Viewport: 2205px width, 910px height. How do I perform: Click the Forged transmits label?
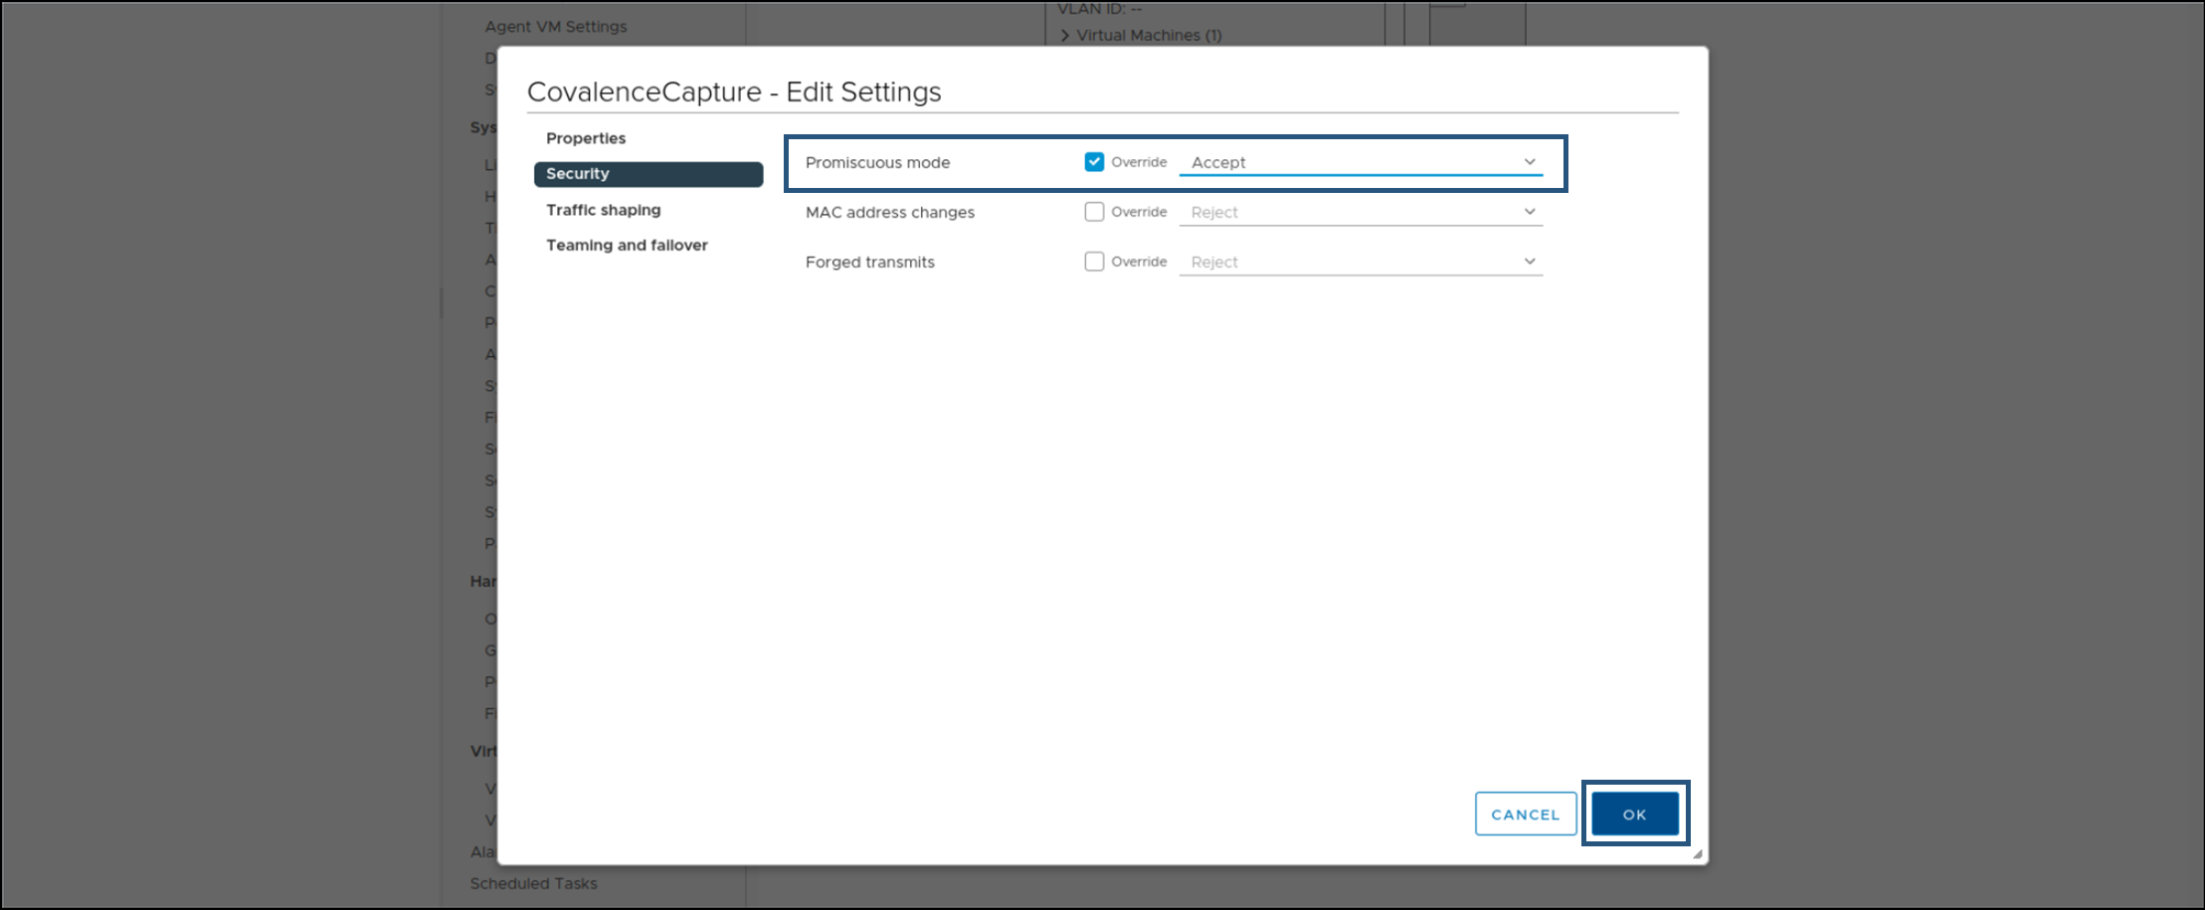point(870,262)
